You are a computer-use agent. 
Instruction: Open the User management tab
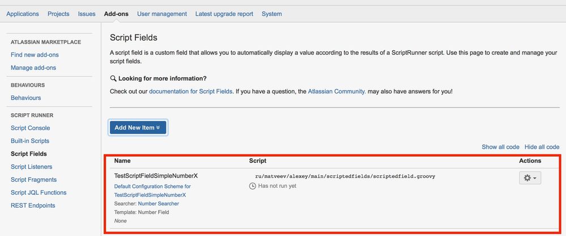pyautogui.click(x=162, y=14)
